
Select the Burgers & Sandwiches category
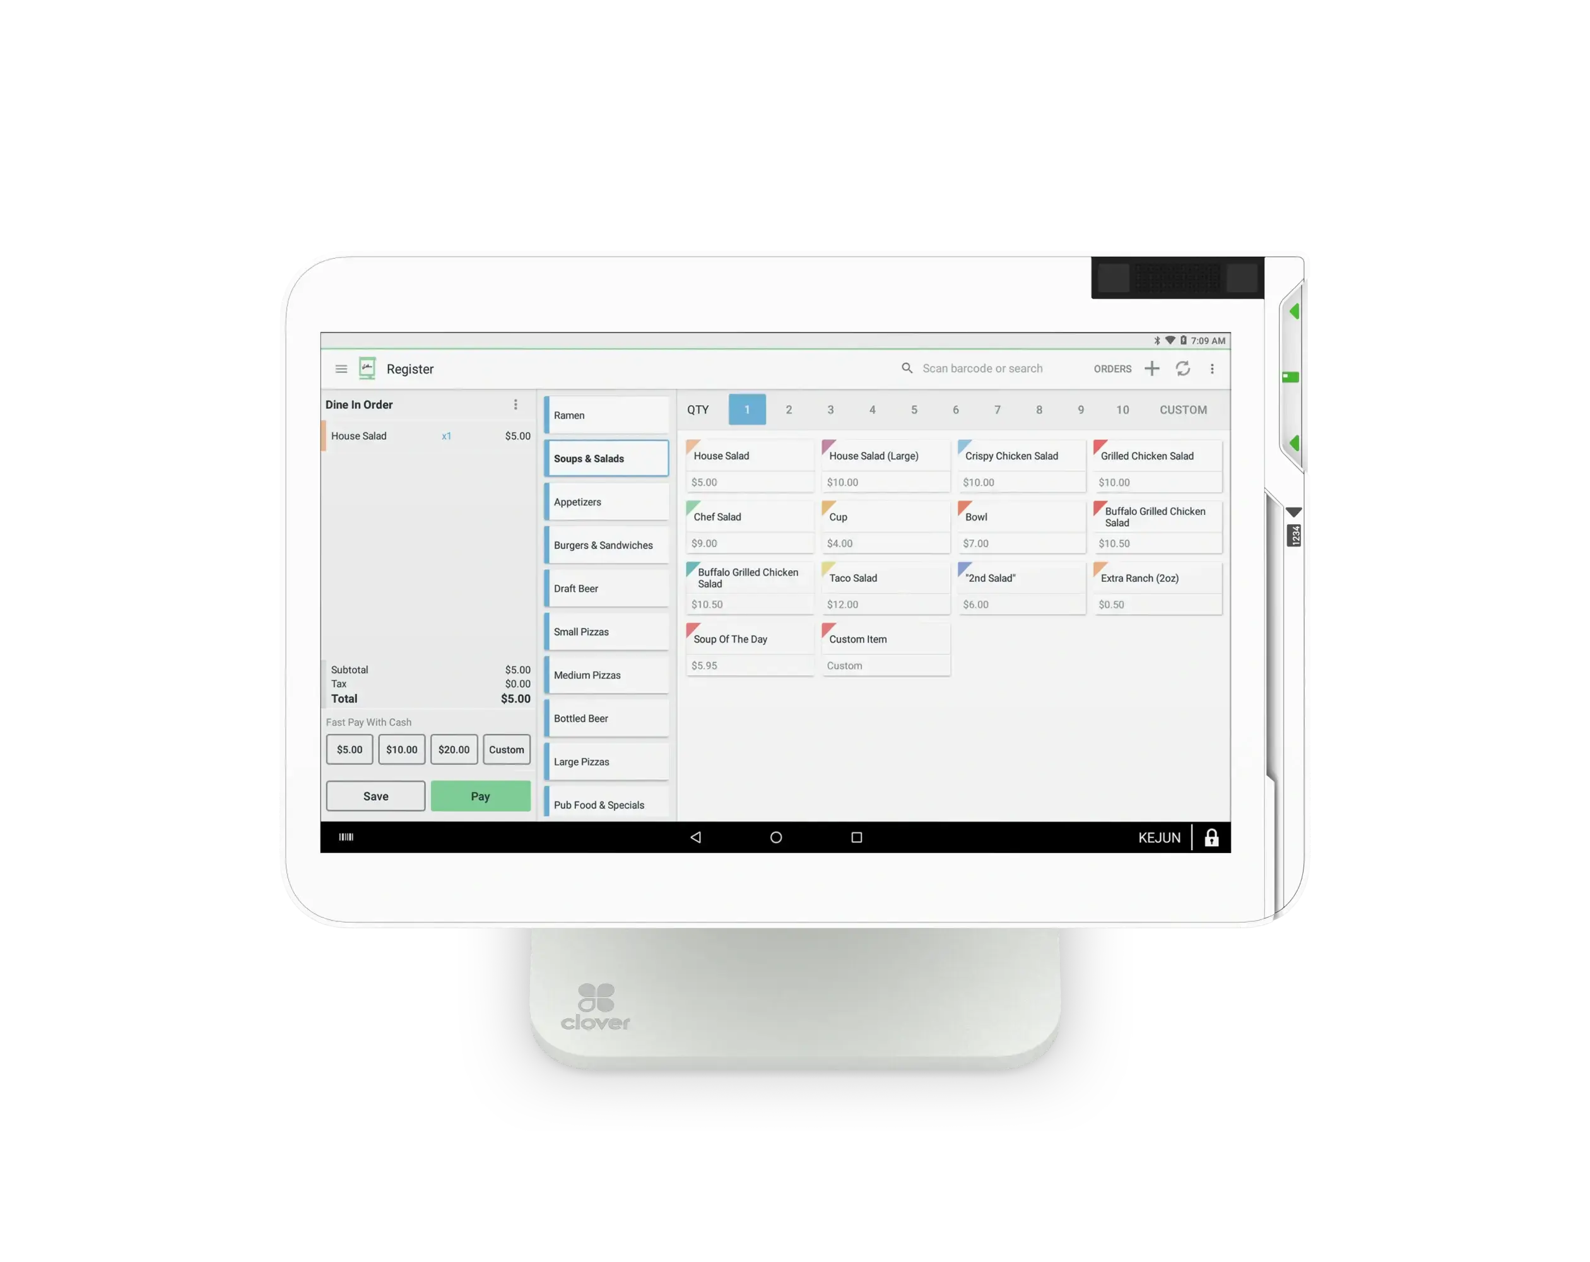coord(604,545)
